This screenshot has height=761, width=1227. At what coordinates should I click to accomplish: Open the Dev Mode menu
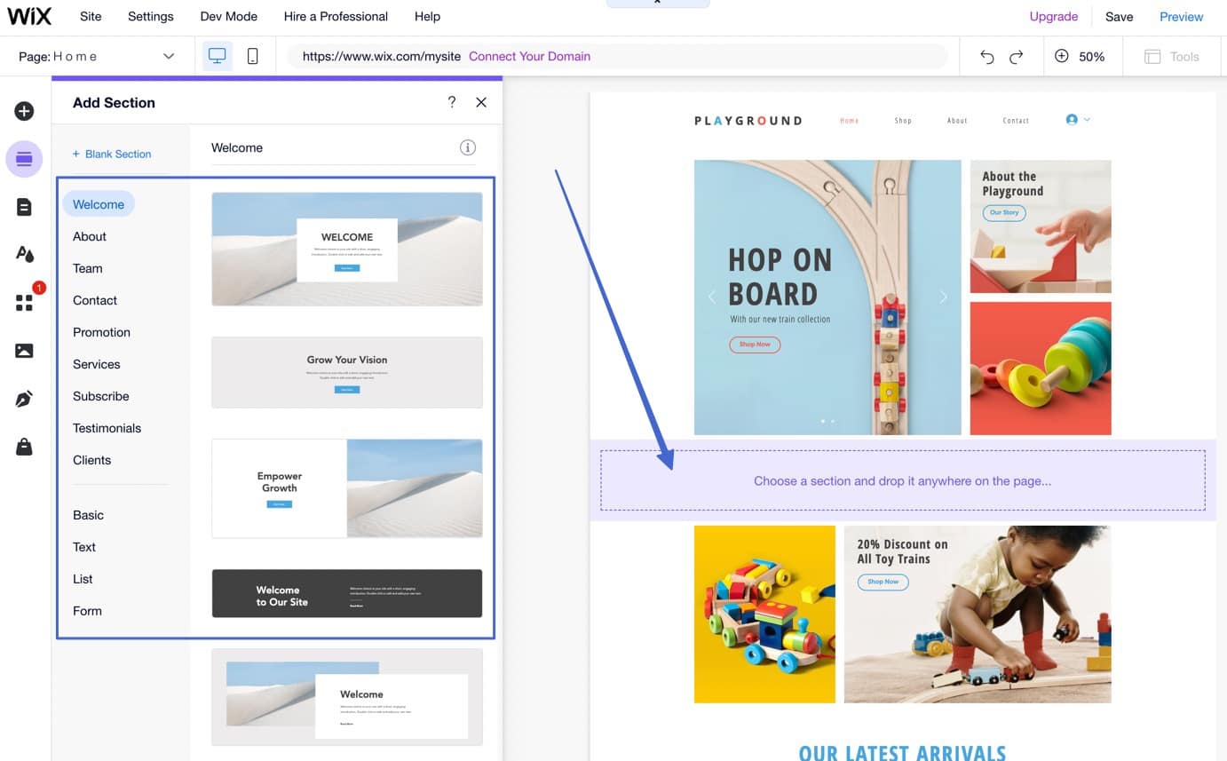[228, 16]
